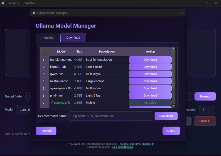Click the model table scrollbar thumb
221x156 pixels.
pyautogui.click(x=174, y=69)
